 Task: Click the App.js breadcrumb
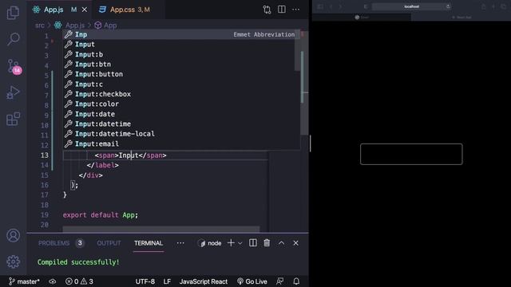coord(75,26)
